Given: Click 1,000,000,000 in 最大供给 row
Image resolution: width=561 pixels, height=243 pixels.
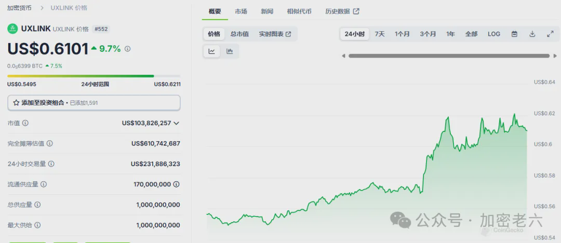Looking at the screenshot, I should [x=158, y=225].
